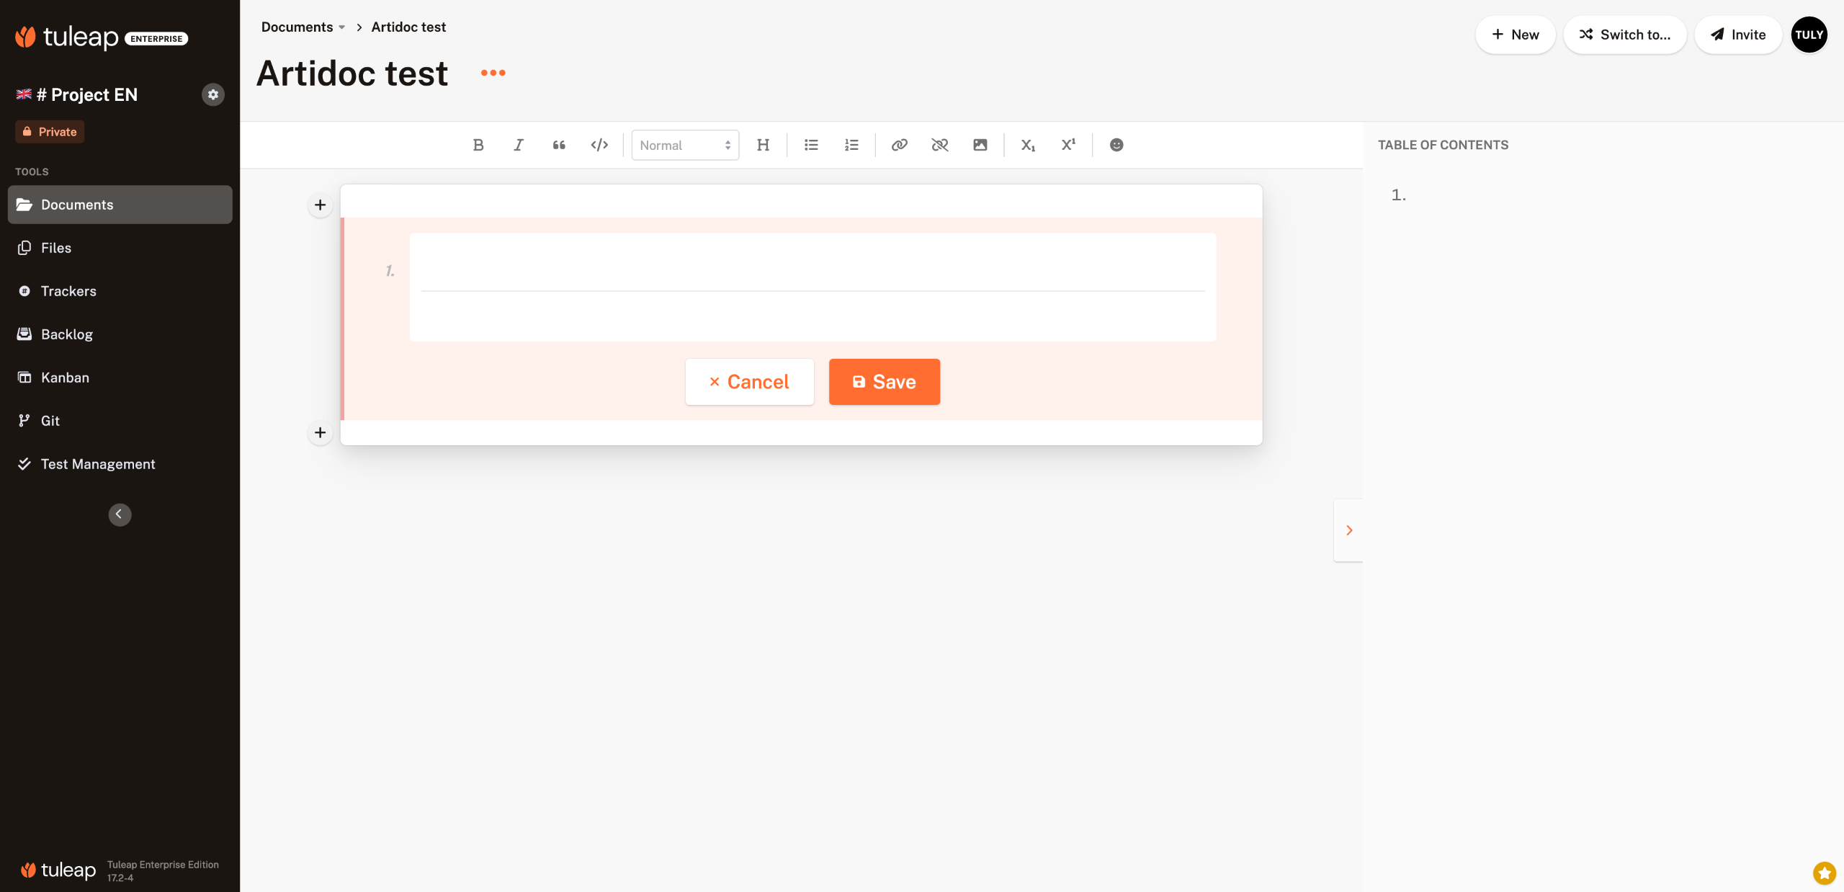Click the bulleted list icon
This screenshot has width=1844, height=892.
pos(811,145)
